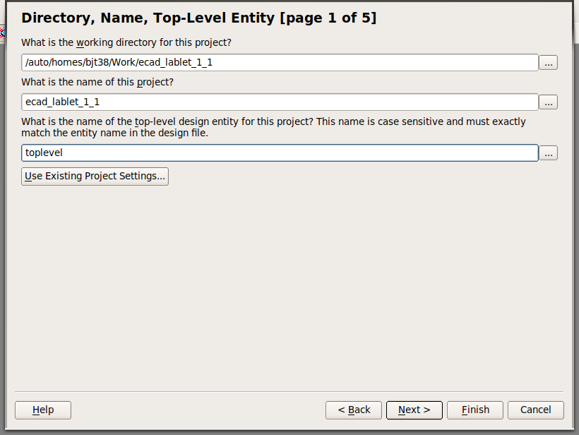Click the separator line above the buttons

(289, 391)
